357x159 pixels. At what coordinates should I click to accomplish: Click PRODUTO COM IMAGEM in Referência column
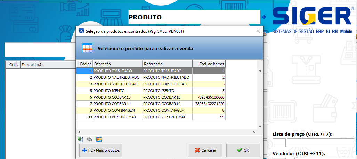pos(168,110)
